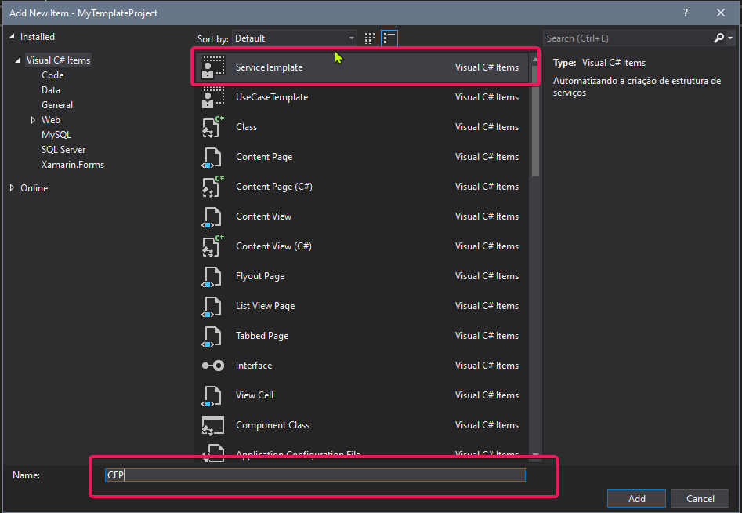
Task: Switch to small icons grid view
Action: [x=370, y=38]
